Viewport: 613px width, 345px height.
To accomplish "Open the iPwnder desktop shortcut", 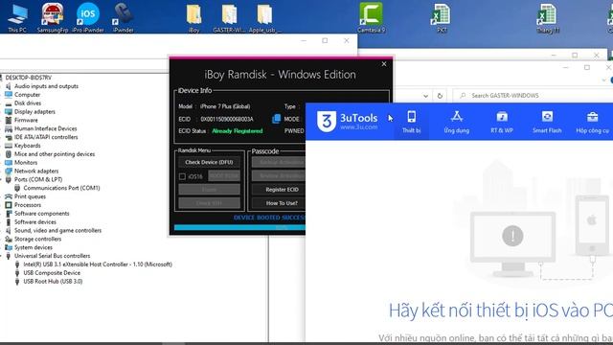I will click(123, 17).
